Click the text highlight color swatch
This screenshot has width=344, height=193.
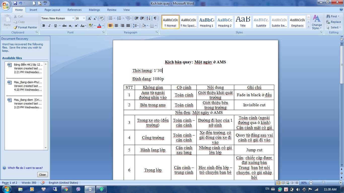(91, 26)
